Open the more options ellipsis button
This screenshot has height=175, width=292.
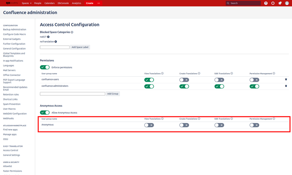(x=99, y=3)
